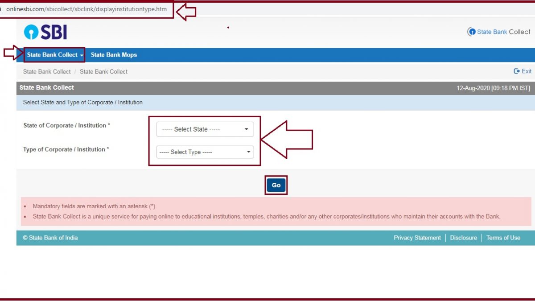The width and height of the screenshot is (535, 301).
Task: Click the Exit icon link
Action: (x=523, y=71)
